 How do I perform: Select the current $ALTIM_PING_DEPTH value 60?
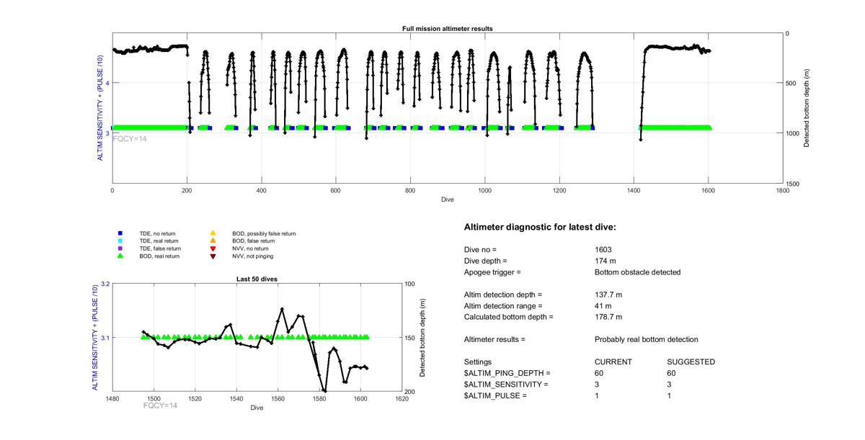pyautogui.click(x=599, y=374)
